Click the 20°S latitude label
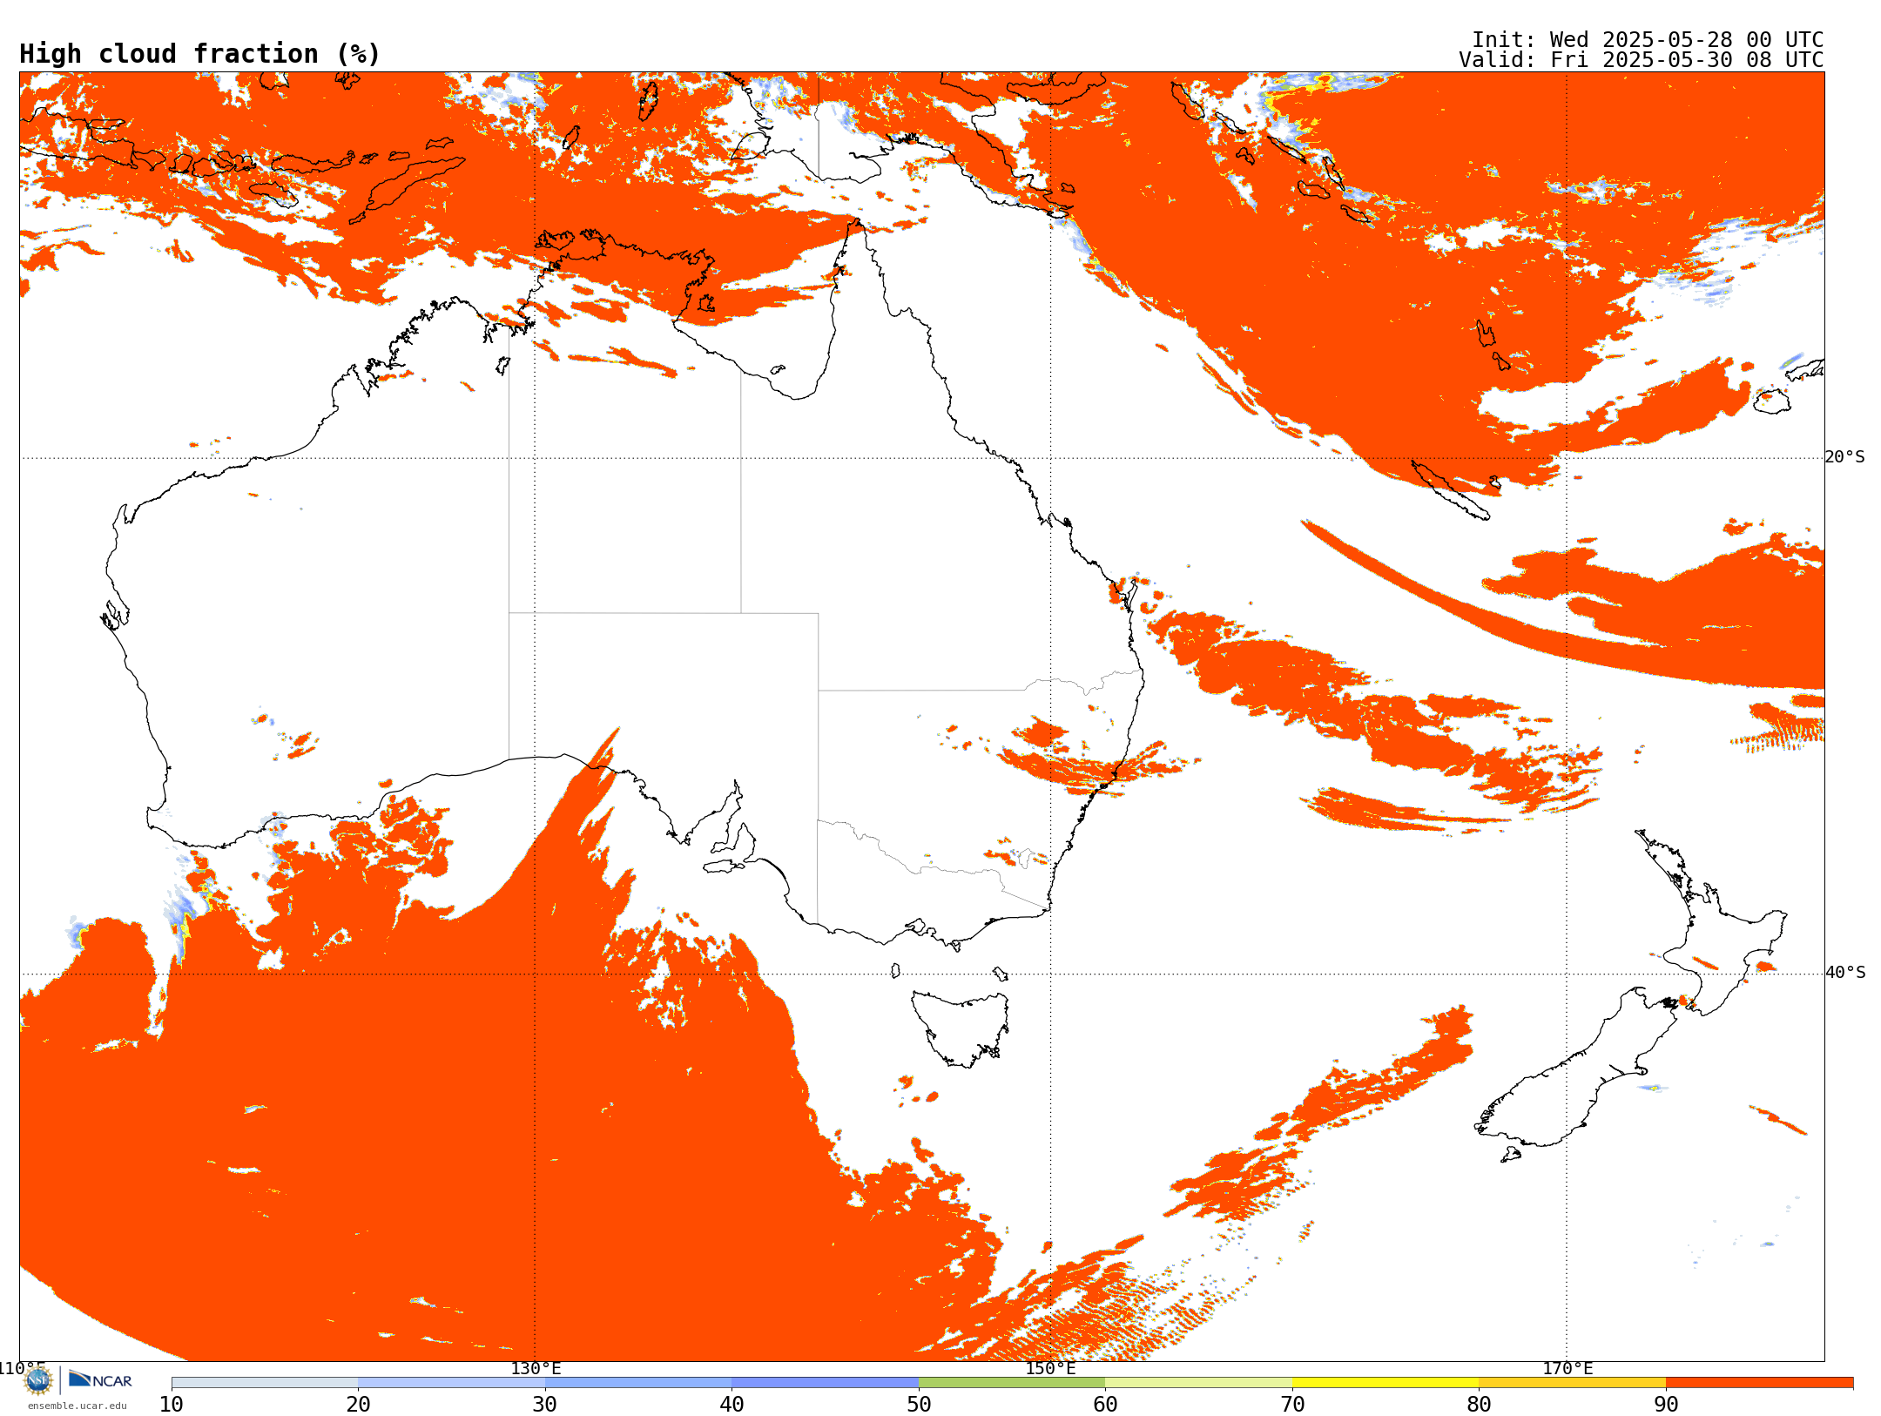 pos(1844,457)
